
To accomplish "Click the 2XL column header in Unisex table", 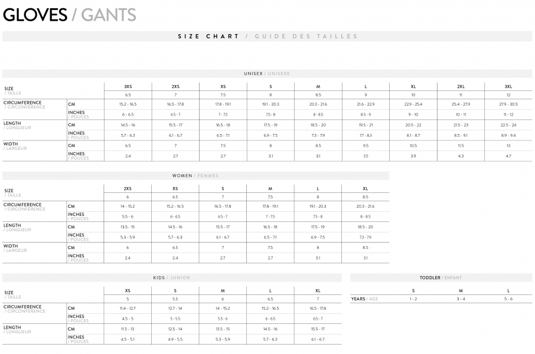I will click(461, 87).
